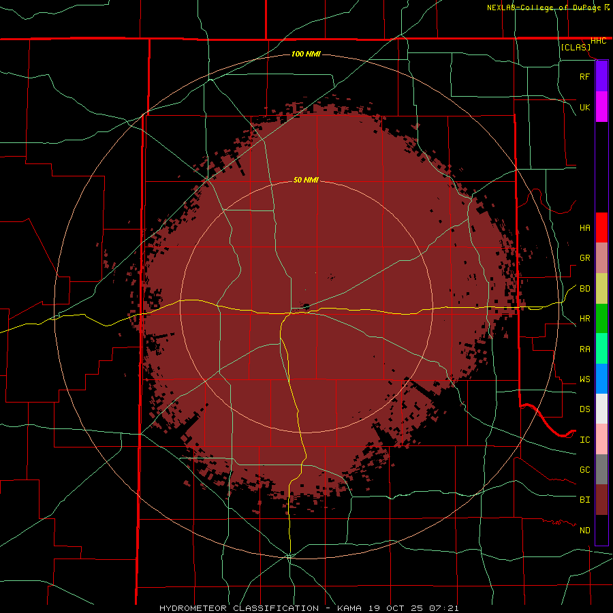The height and width of the screenshot is (613, 613).
Task: Click the BI legend label
Action: click(x=584, y=500)
